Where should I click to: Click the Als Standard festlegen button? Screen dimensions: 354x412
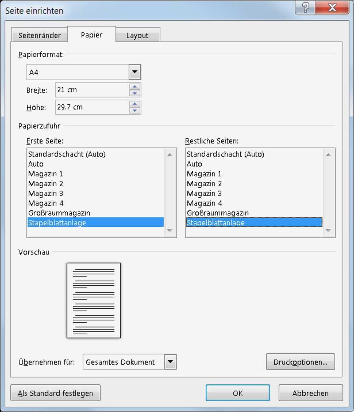[x=55, y=393]
